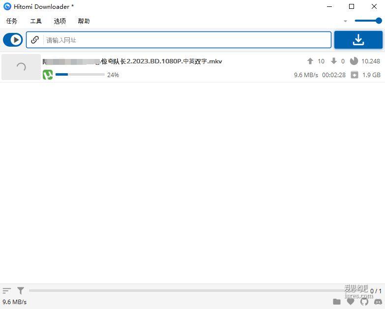Expand the small dropdown arrow near top slider
Screen dimensions: 385x309
346,21
